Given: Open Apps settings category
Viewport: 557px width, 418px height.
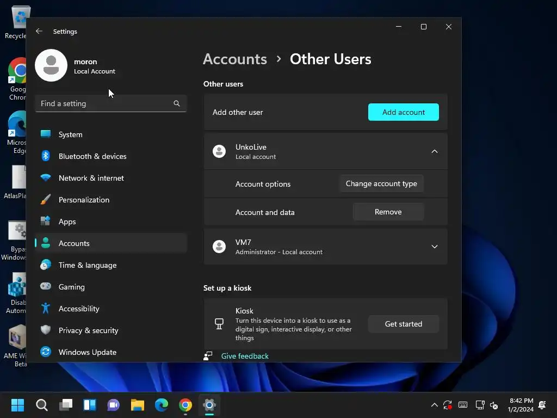Looking at the screenshot, I should (x=111, y=222).
